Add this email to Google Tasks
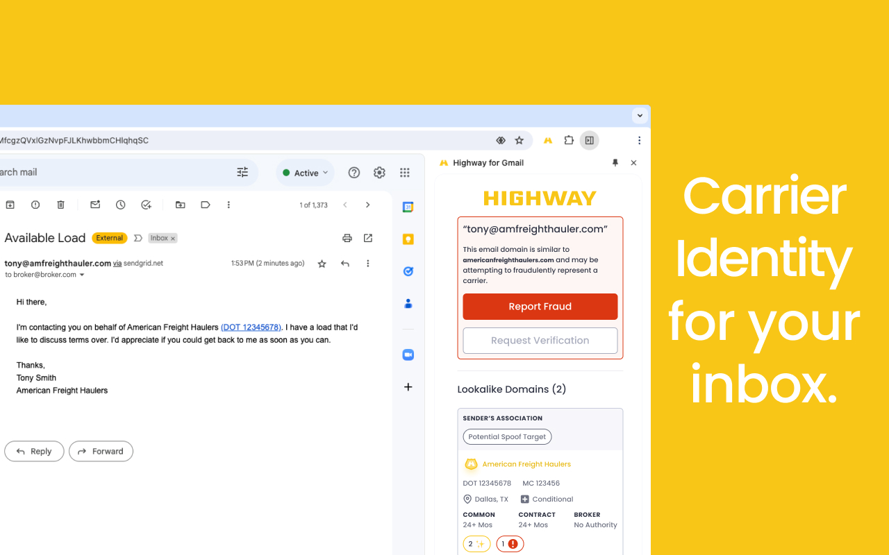Viewport: 889px width, 555px height. [x=146, y=204]
